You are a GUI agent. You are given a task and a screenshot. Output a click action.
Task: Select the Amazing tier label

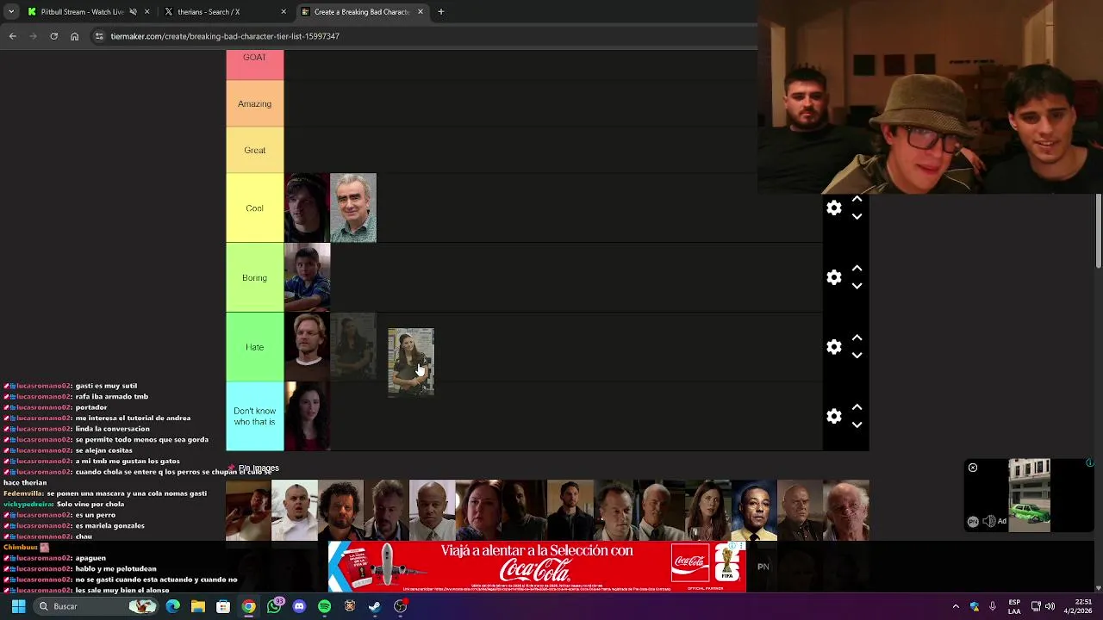254,103
